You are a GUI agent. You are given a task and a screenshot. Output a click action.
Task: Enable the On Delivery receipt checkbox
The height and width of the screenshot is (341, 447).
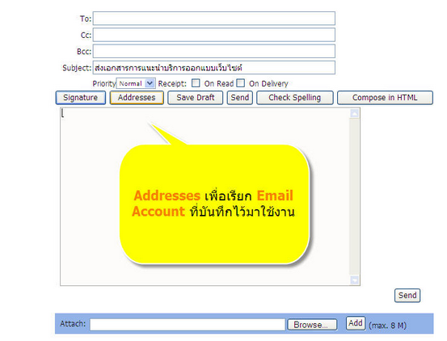(241, 83)
